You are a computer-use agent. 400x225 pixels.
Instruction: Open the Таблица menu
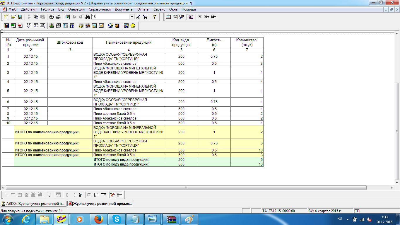47,9
